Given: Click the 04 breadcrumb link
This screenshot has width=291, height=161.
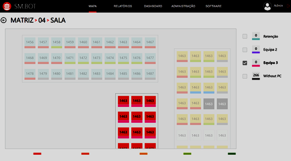Looking at the screenshot, I should pyautogui.click(x=42, y=20).
